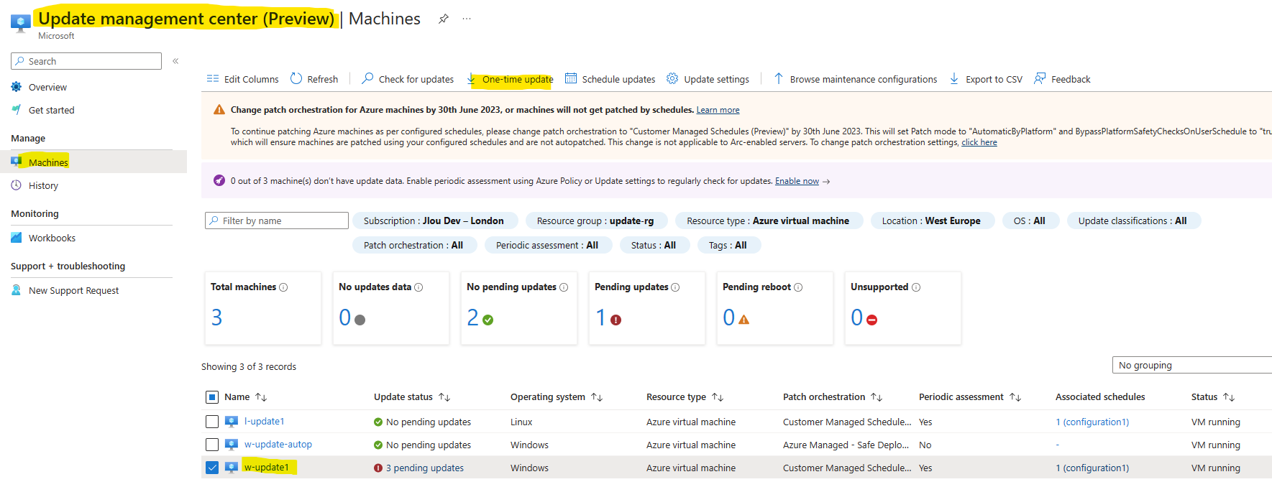Click the Browse maintenance configurations arrow icon
The image size is (1272, 487).
pyautogui.click(x=779, y=78)
